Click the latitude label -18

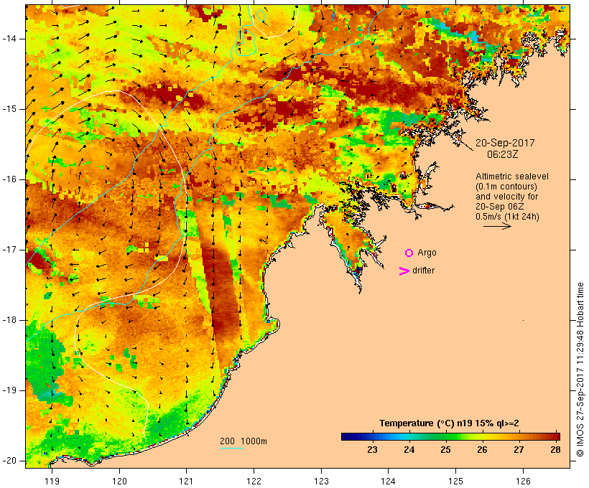coord(9,320)
